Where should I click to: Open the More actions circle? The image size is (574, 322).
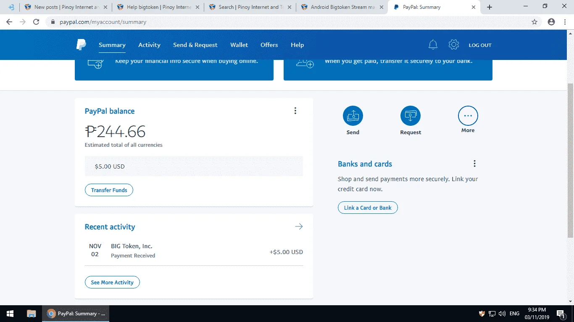(x=468, y=116)
